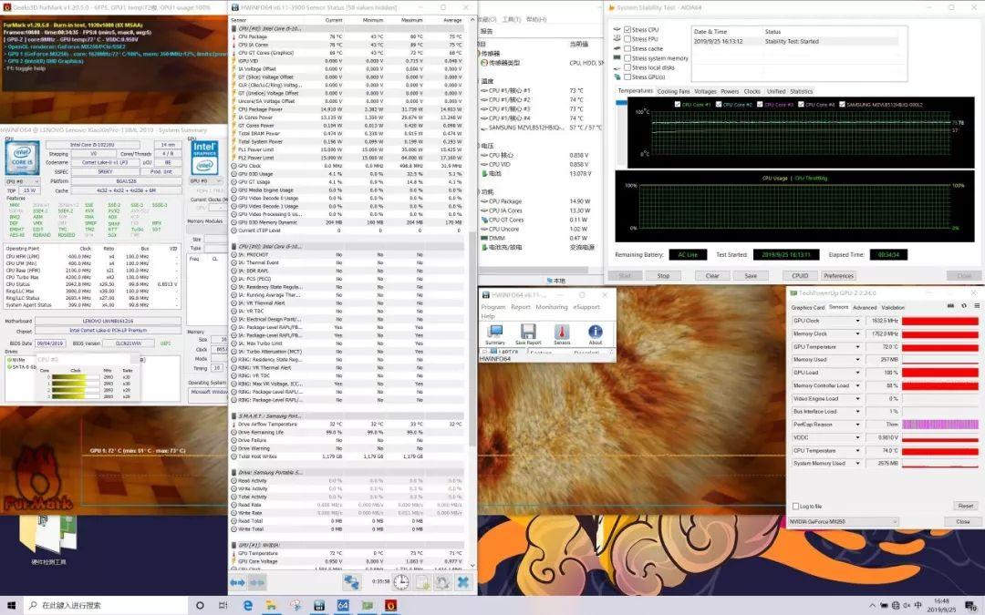Image resolution: width=985 pixels, height=615 pixels.
Task: Enable Stress GPU(s) checkbox
Action: point(627,77)
